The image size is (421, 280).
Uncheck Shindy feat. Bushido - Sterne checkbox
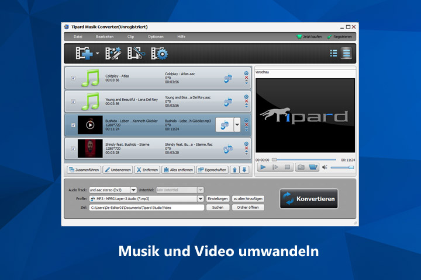pos(73,149)
